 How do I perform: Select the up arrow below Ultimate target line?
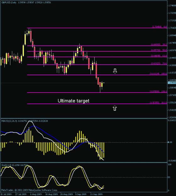pyautogui.click(x=115, y=108)
